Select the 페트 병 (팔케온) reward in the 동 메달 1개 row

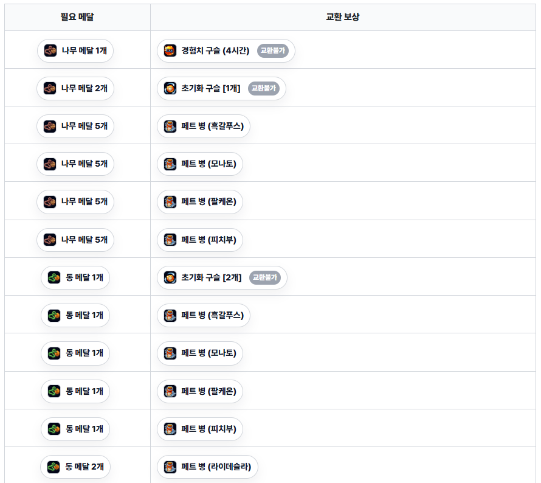[x=200, y=391]
